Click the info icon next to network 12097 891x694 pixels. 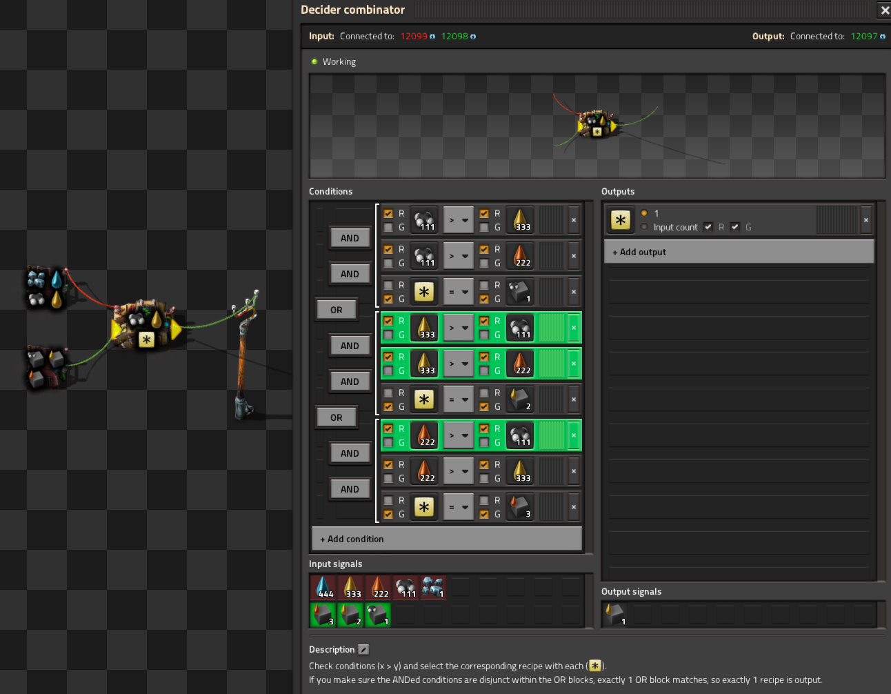(883, 37)
